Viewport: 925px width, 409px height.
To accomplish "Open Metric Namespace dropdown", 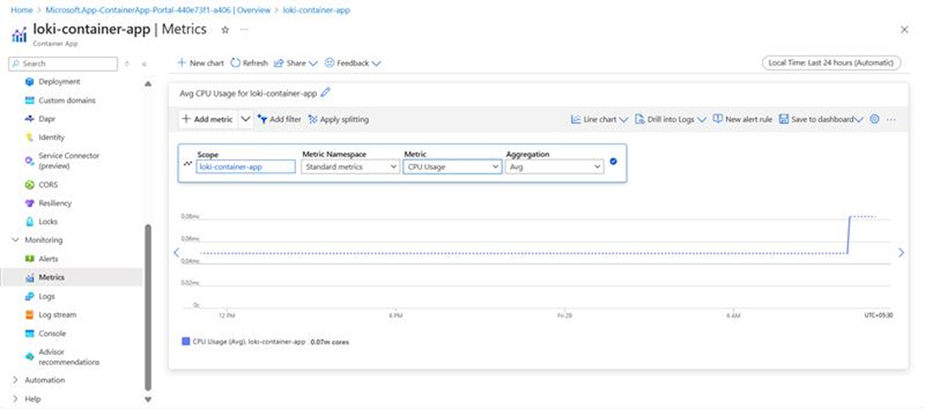I will 350,167.
